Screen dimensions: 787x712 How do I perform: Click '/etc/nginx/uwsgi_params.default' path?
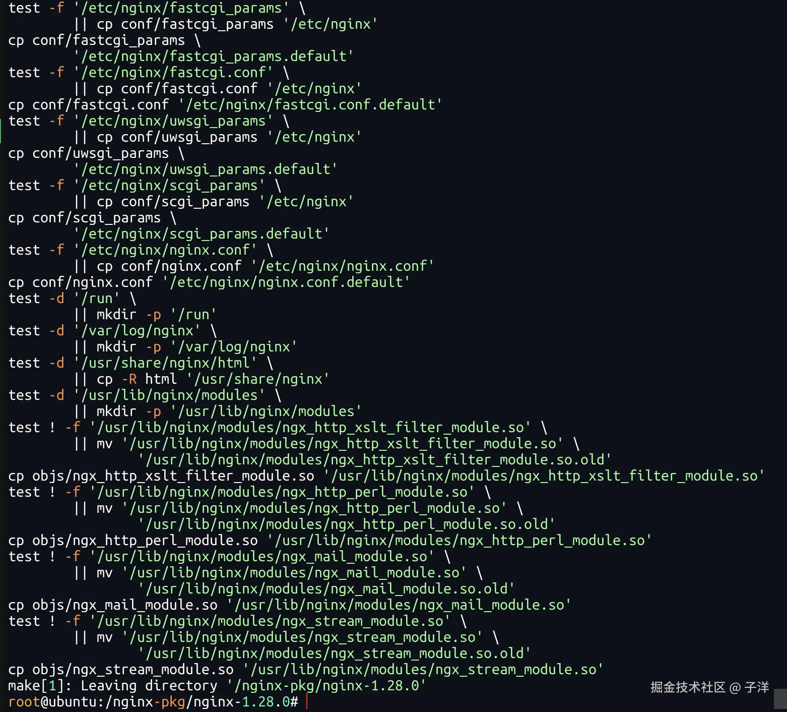(x=206, y=169)
